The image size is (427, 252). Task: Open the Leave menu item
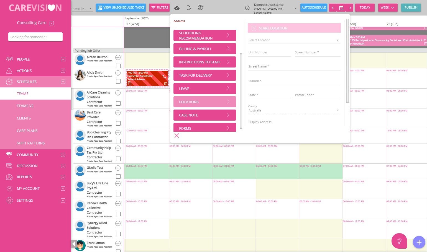coord(205,89)
